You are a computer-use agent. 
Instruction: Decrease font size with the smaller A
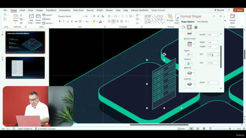click(x=98, y=16)
